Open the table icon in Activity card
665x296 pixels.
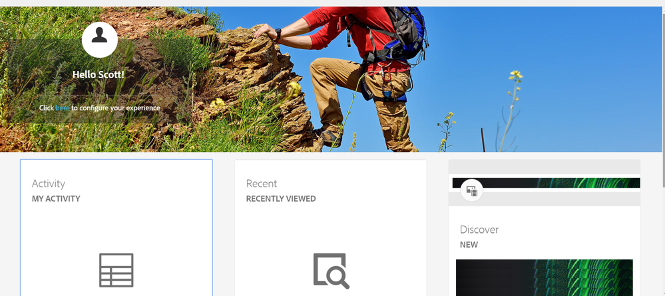click(116, 270)
